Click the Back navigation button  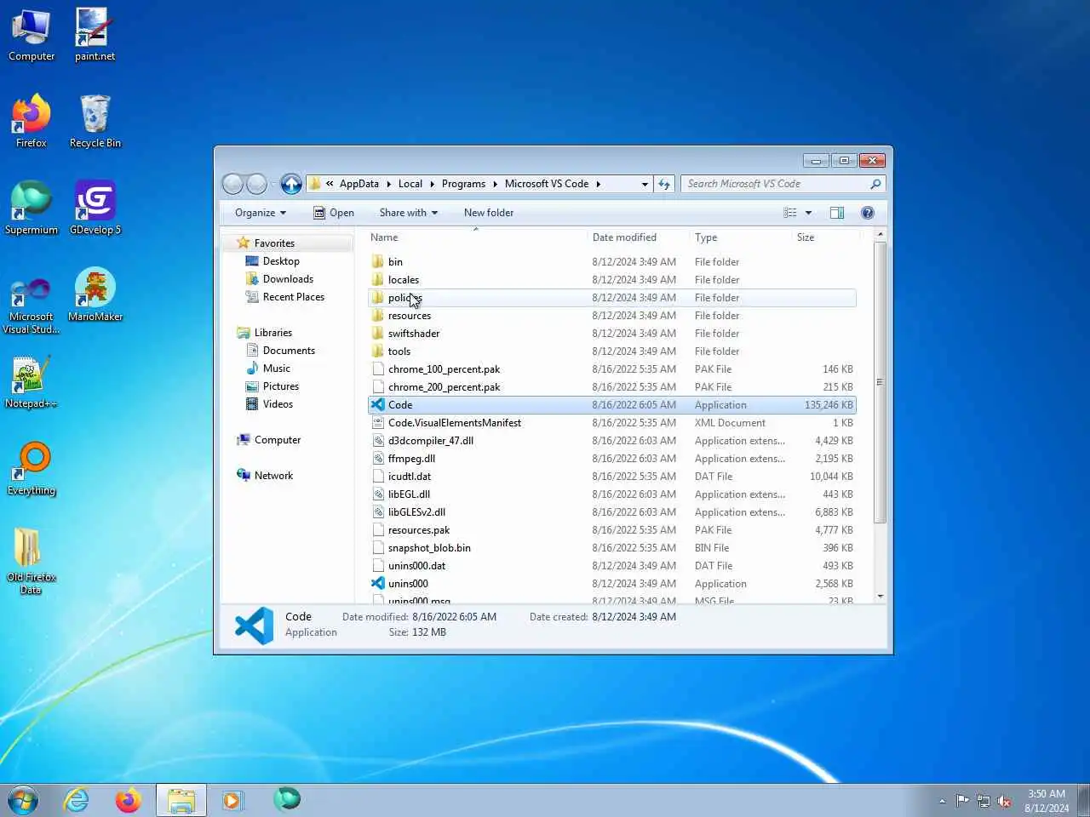[x=232, y=184]
